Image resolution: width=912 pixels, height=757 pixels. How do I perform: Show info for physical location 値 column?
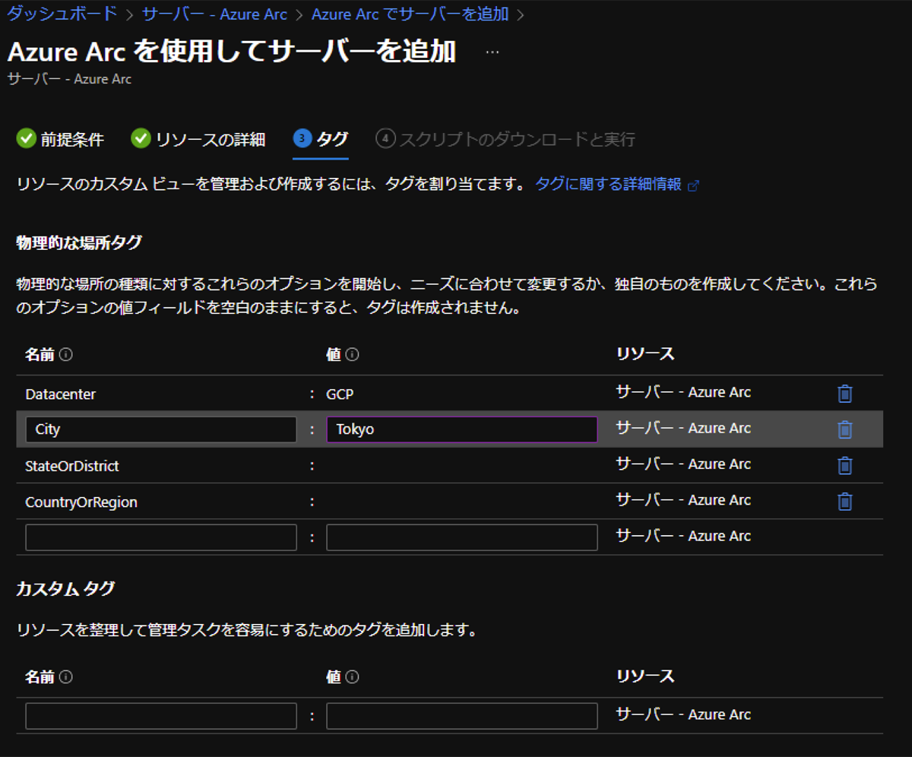[x=352, y=354]
